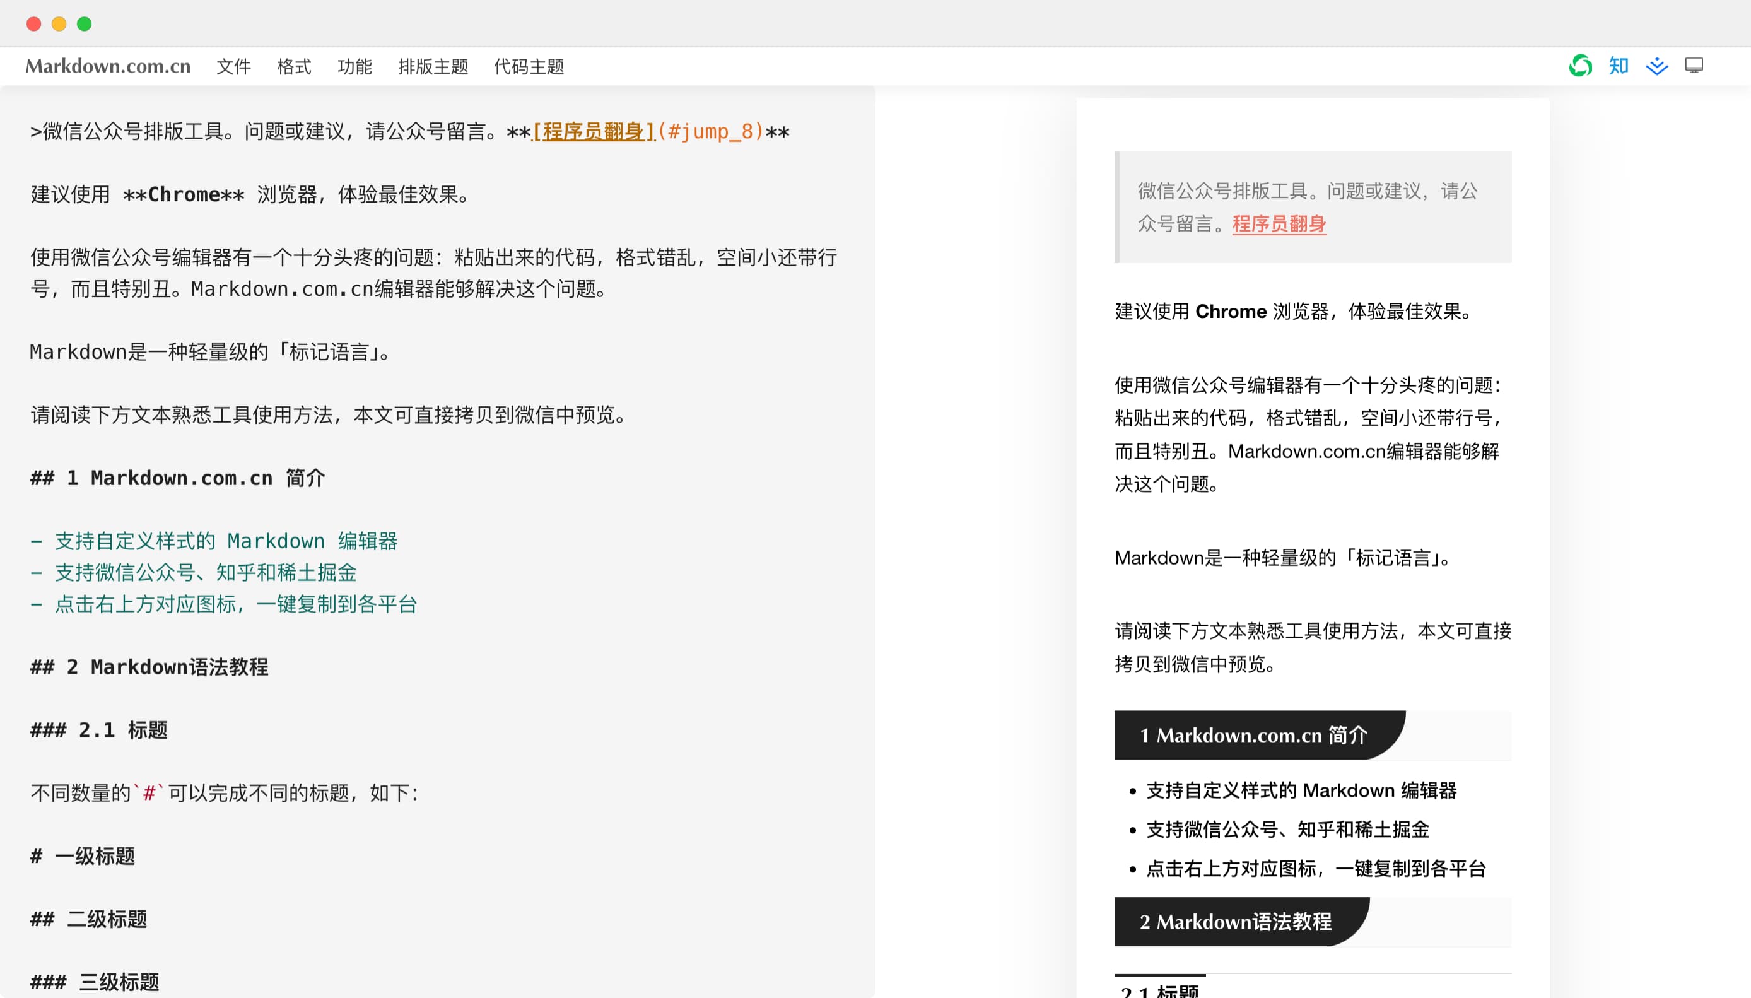
Task: Copy to Juejin with the blue chevrons icon
Action: click(1657, 66)
